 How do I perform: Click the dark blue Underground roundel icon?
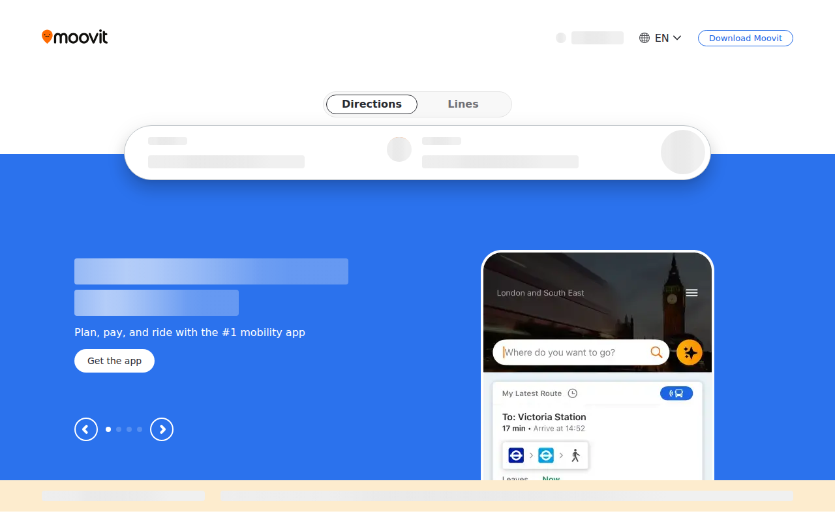516,455
